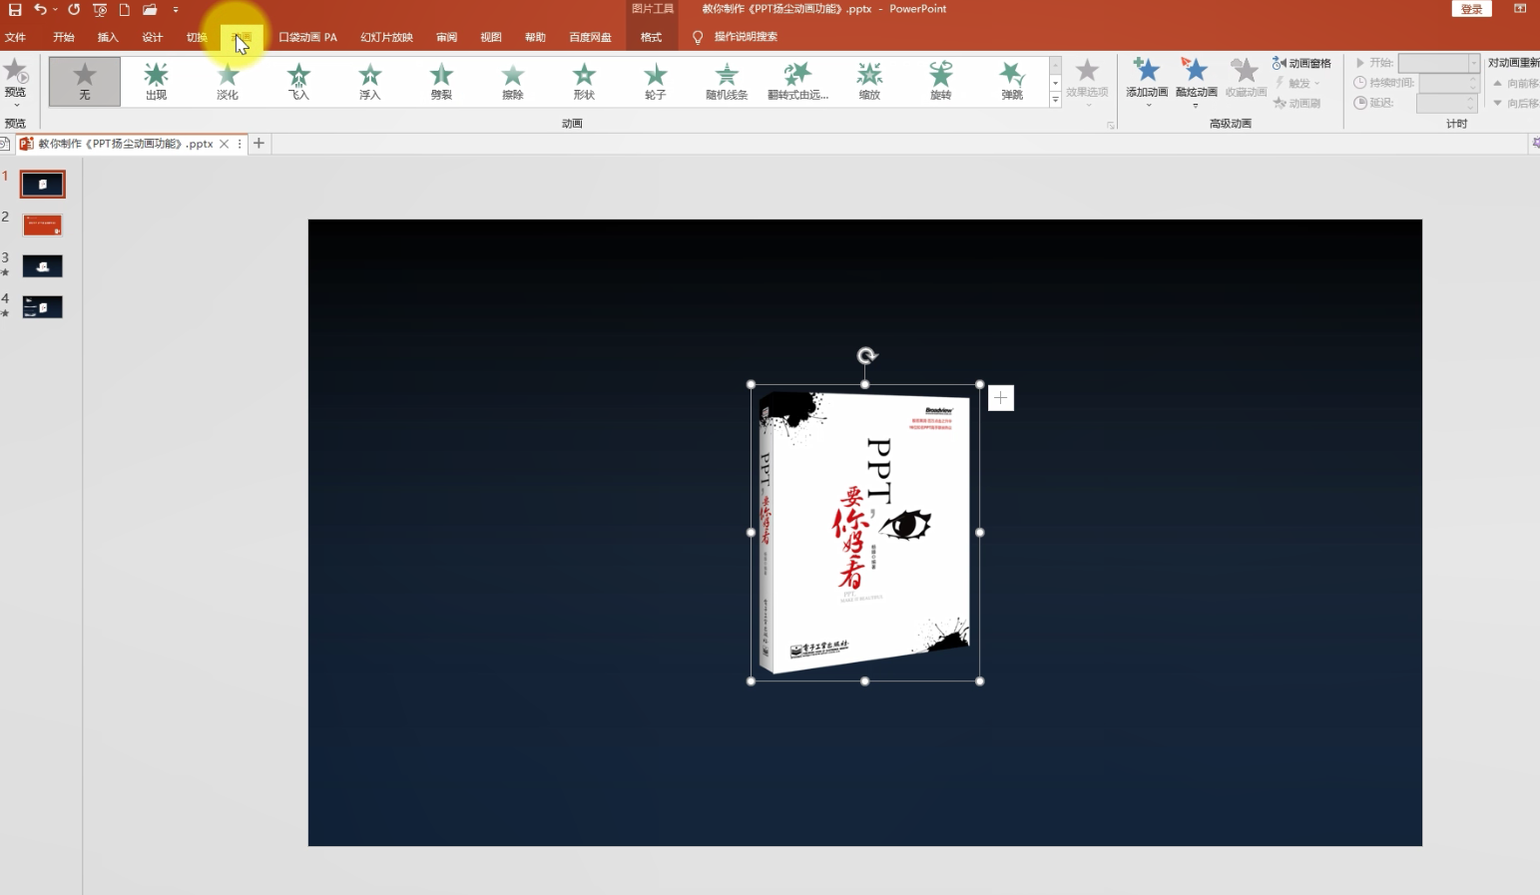The width and height of the screenshot is (1540, 895).
Task: Open the 文件 menu
Action: [15, 37]
